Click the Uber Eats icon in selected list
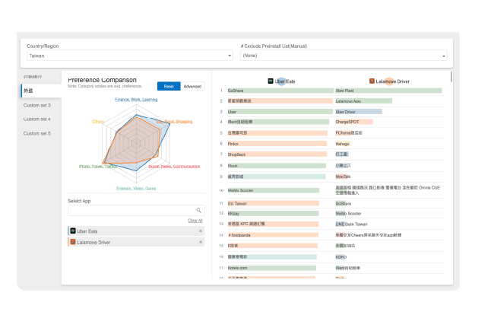The height and width of the screenshot is (315, 494). [73, 231]
